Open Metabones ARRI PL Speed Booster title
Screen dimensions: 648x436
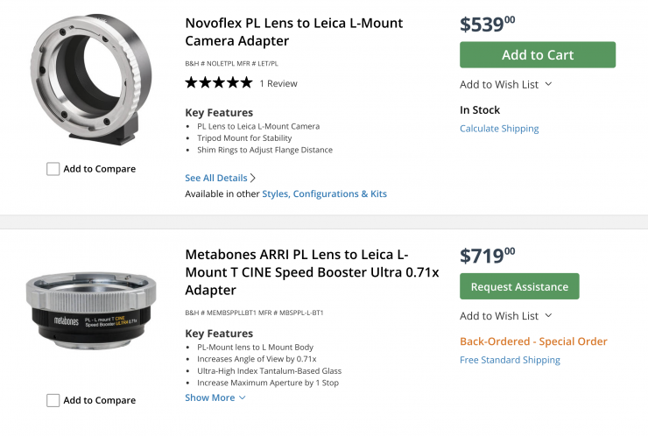pos(310,271)
